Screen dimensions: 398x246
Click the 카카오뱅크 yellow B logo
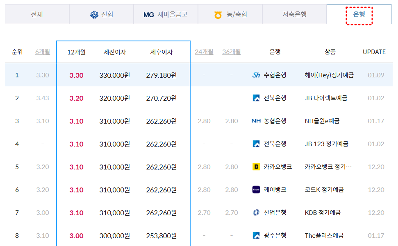[x=256, y=167]
